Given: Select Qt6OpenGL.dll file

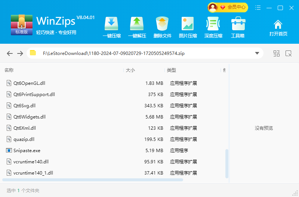Looking at the screenshot, I should coord(115,83).
